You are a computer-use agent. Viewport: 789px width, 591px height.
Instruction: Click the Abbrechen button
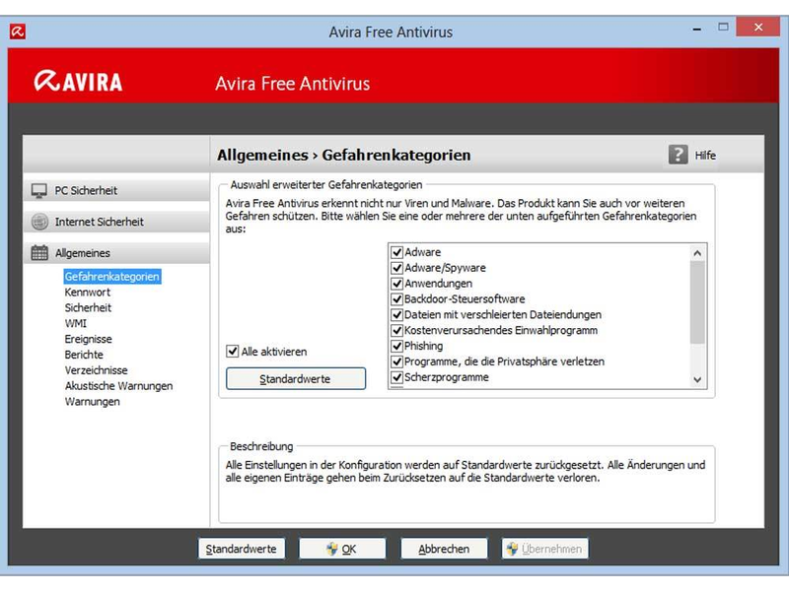[x=444, y=549]
